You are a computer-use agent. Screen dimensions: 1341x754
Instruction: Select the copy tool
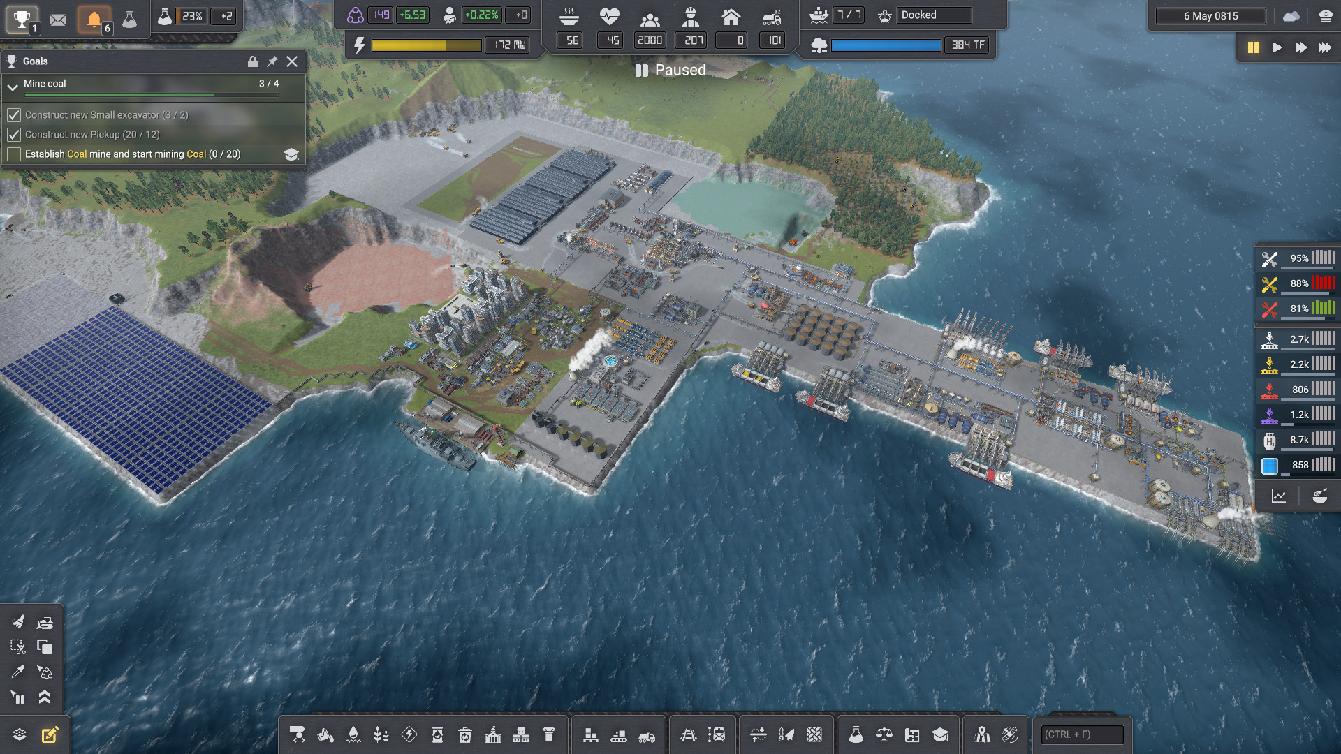point(45,646)
